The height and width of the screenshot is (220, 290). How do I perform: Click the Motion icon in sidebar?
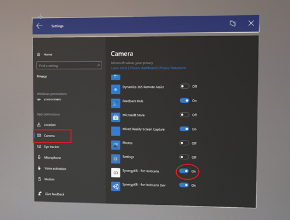coord(40,179)
